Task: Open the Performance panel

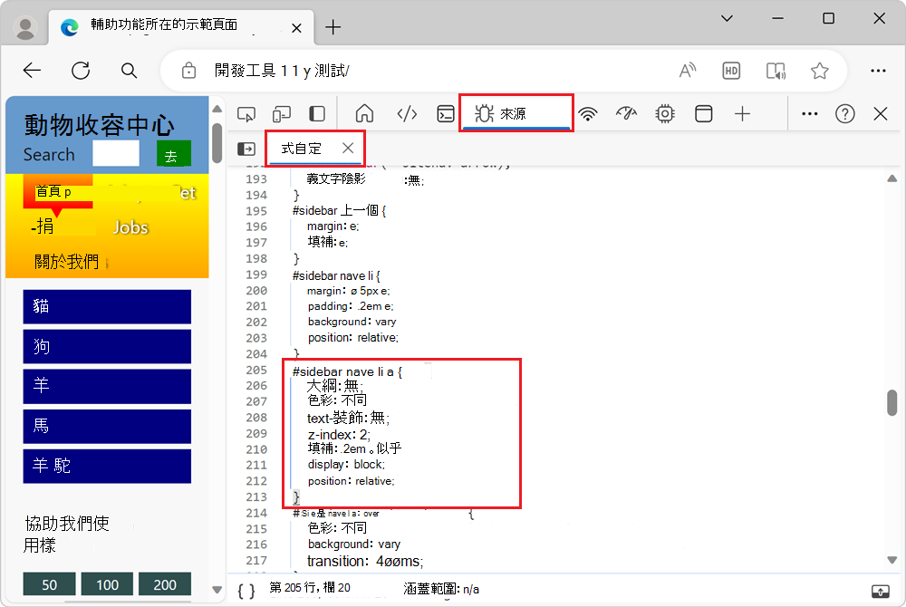Action: point(626,113)
